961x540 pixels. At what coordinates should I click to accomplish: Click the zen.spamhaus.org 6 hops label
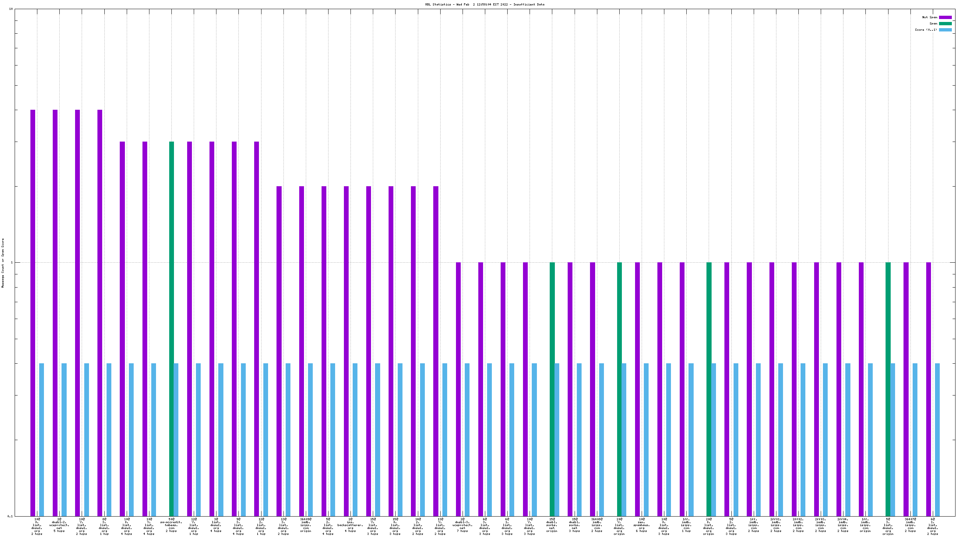click(641, 526)
